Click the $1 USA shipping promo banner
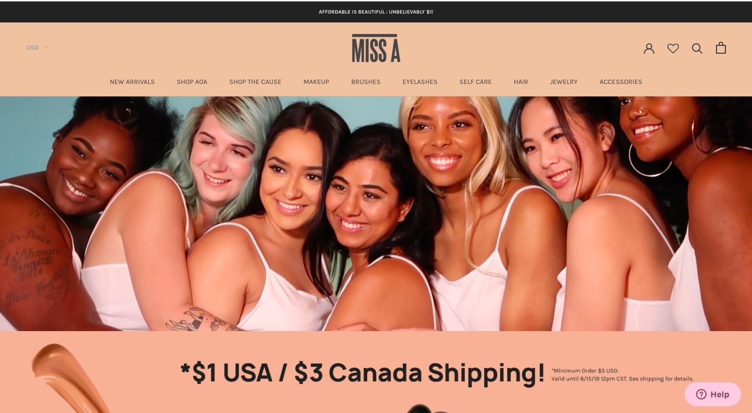Image resolution: width=752 pixels, height=413 pixels. coord(376,372)
